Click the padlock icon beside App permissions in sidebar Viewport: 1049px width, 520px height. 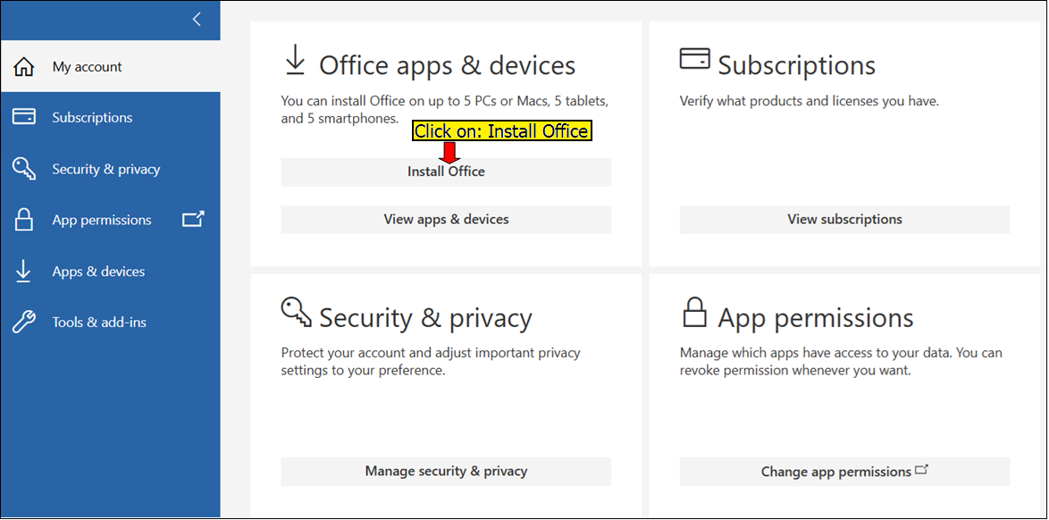(24, 220)
